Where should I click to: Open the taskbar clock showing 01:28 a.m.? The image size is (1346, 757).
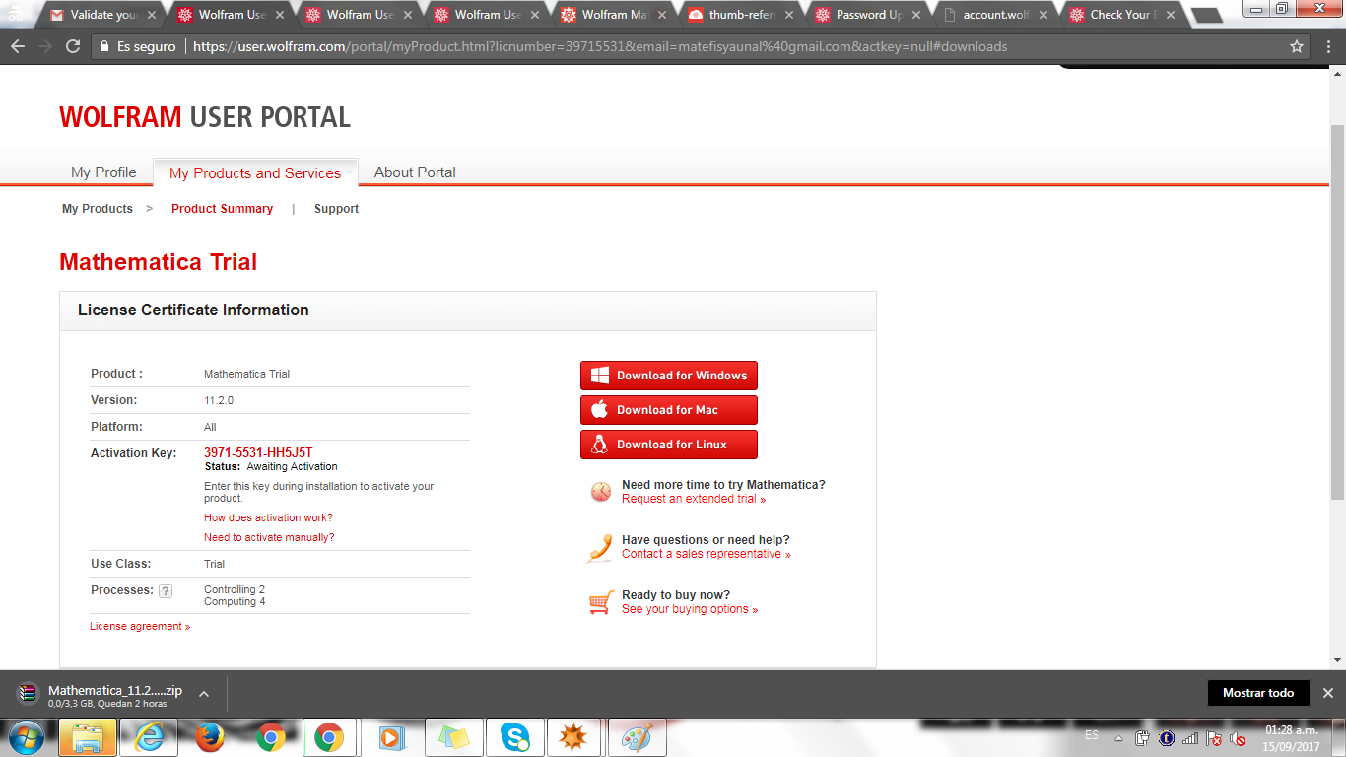point(1291,737)
